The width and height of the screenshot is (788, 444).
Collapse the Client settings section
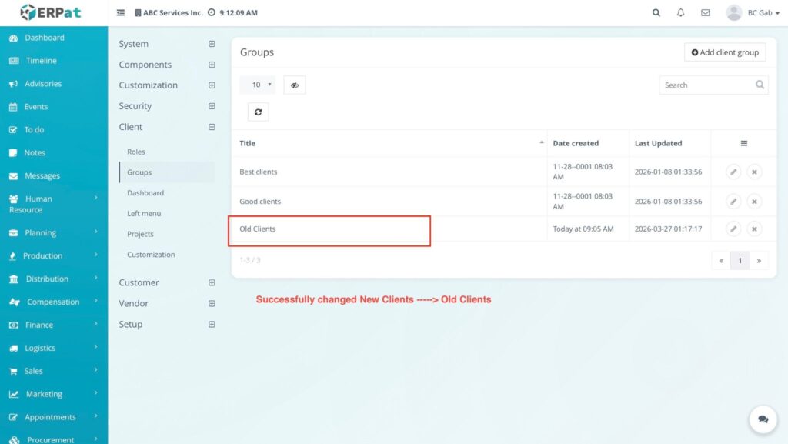[x=212, y=127]
